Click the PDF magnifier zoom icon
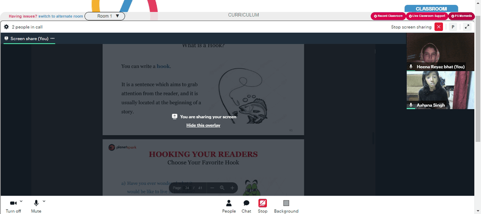This screenshot has width=481, height=214. (222, 188)
